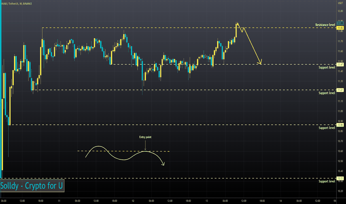
Task: Select the dashed support line at 10.86
Action: 173,125
